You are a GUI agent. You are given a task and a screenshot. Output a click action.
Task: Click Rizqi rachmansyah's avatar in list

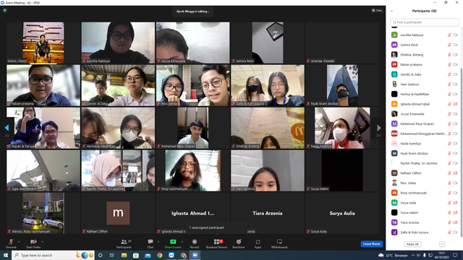click(394, 193)
